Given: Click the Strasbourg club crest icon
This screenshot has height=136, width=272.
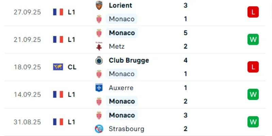Looking at the screenshot, I should point(99,129).
